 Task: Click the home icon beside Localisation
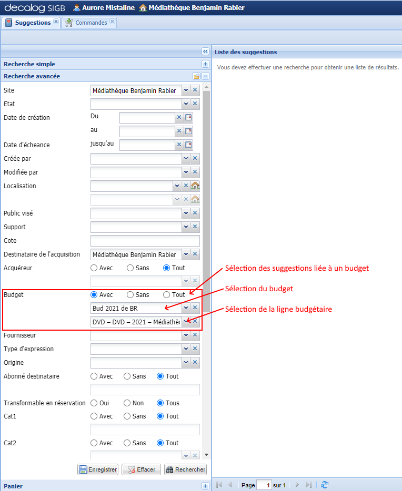(195, 186)
